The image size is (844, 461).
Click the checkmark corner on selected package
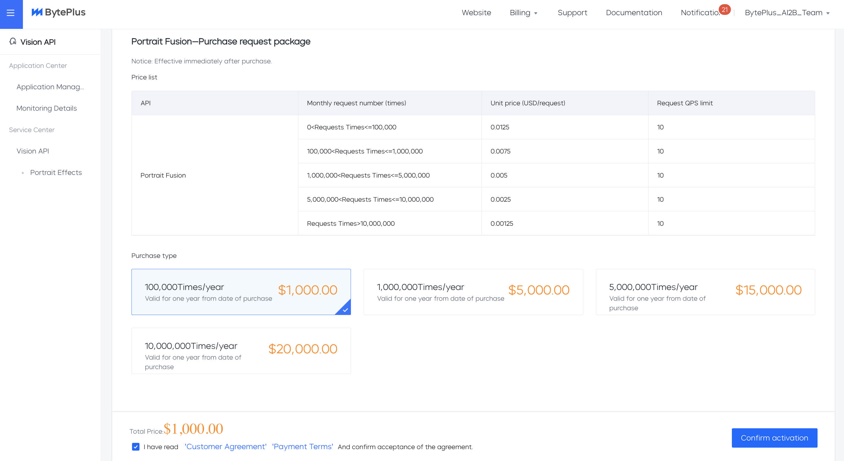tap(345, 310)
